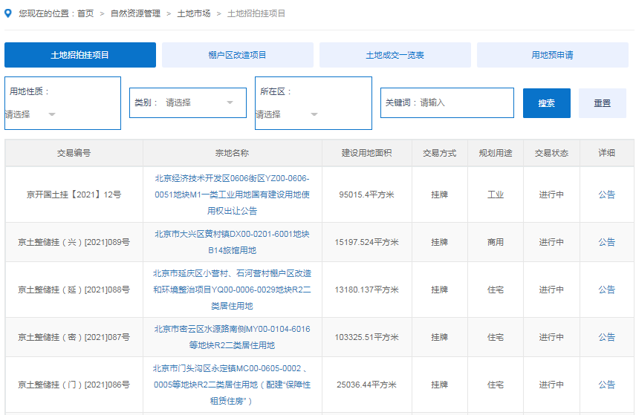Open the 北京经济技术开发区0606街区 parcel link
Viewport: 636px width, 415px height.
[x=232, y=195]
